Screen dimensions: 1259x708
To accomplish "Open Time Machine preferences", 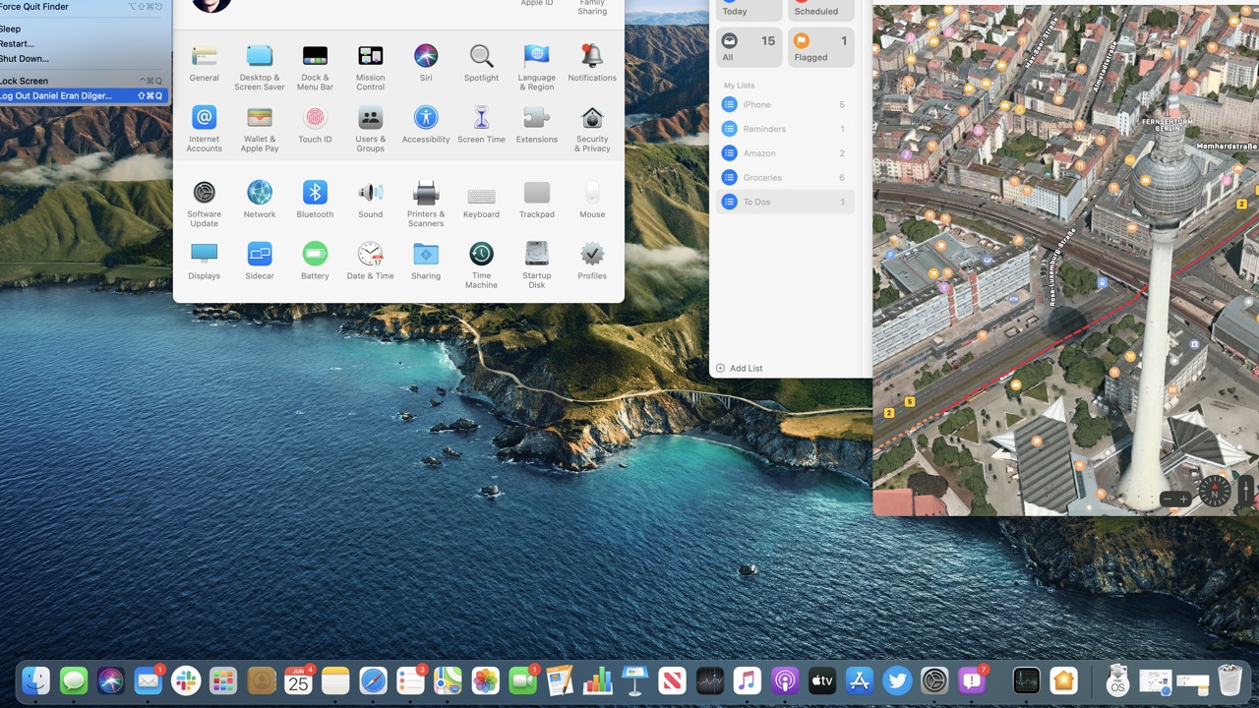I will [x=481, y=255].
